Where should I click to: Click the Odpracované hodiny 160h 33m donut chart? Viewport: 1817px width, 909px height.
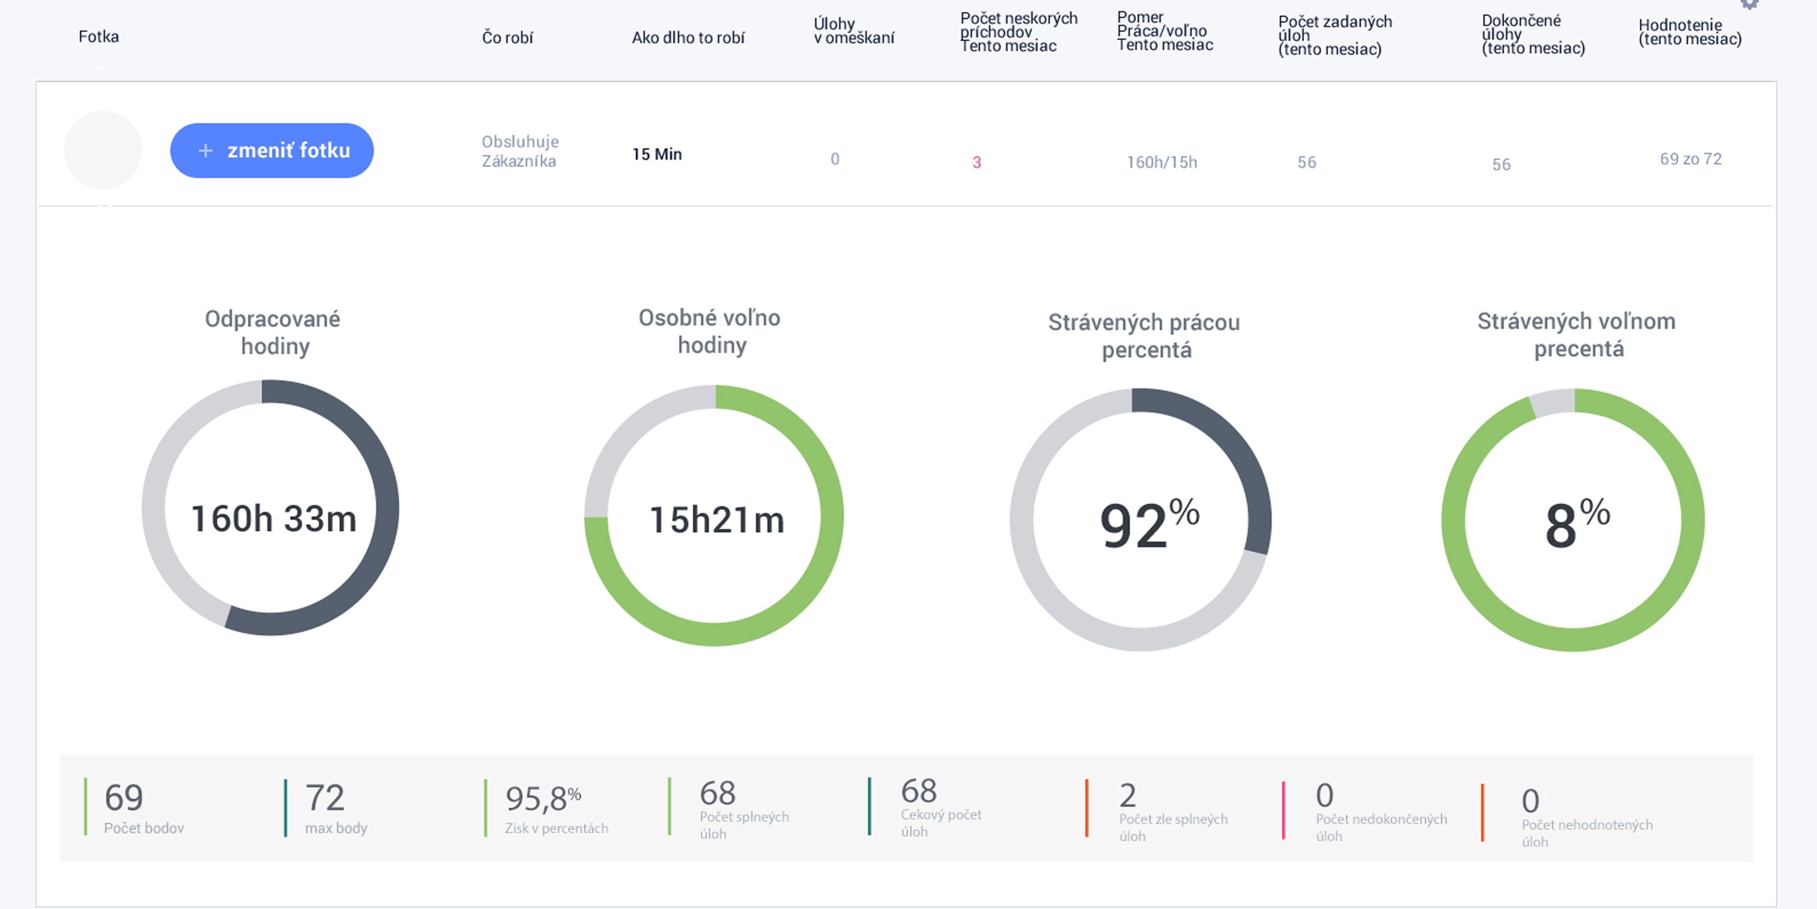point(271,508)
